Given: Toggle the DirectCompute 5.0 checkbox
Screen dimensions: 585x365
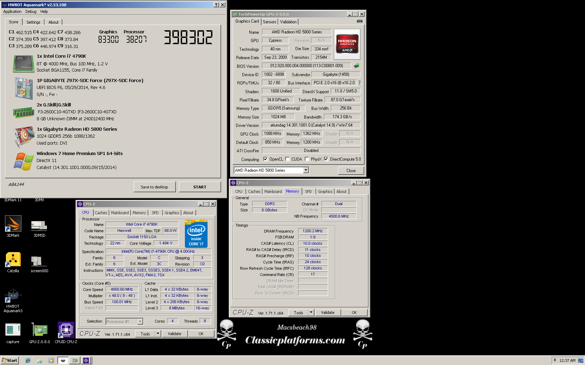Looking at the screenshot, I should click(326, 159).
